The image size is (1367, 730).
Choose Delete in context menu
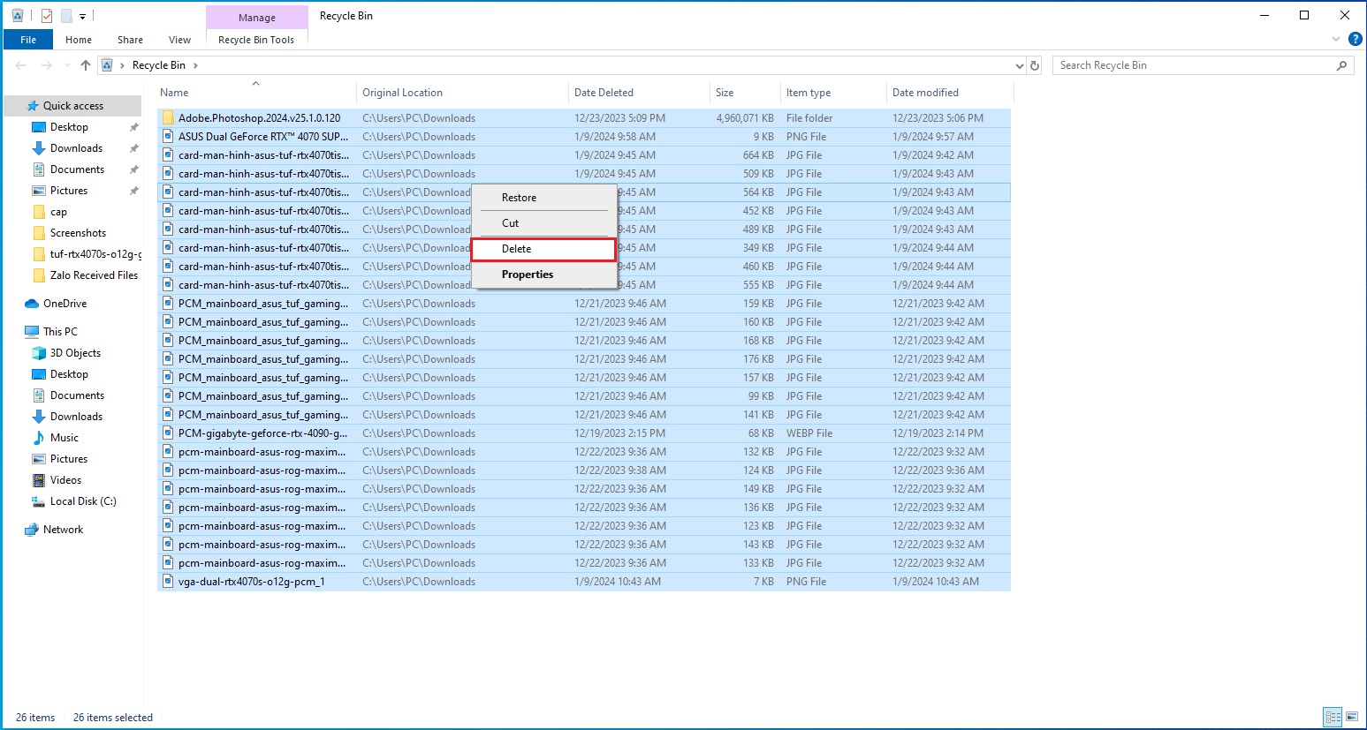pos(544,249)
